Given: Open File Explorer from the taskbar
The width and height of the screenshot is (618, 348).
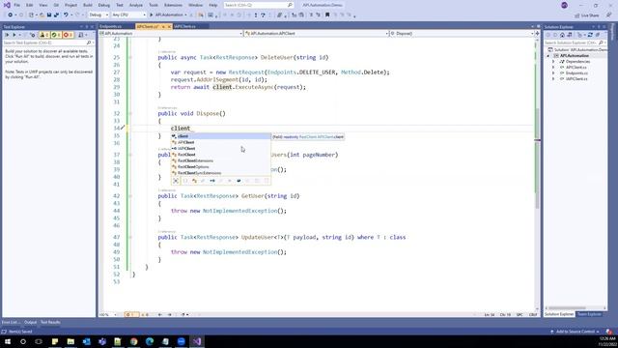Looking at the screenshot, I should (70, 341).
